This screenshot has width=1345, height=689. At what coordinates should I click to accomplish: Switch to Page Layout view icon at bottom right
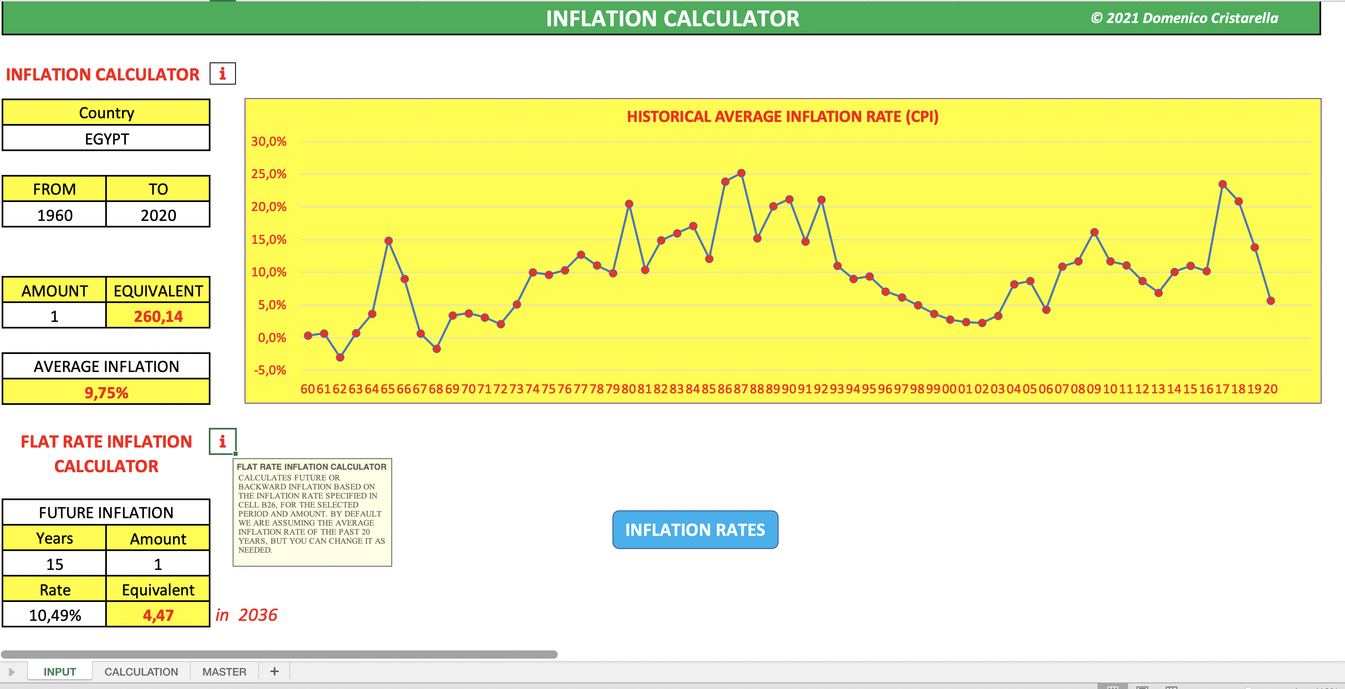1143,687
